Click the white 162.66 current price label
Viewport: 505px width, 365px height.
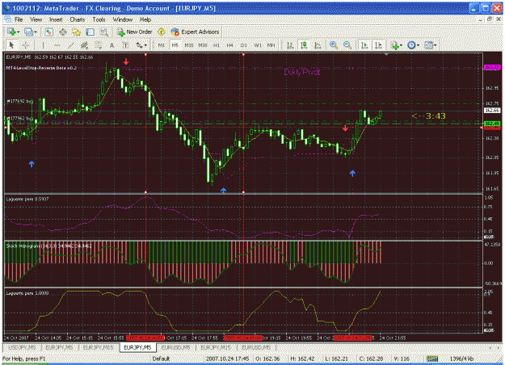tap(492, 111)
